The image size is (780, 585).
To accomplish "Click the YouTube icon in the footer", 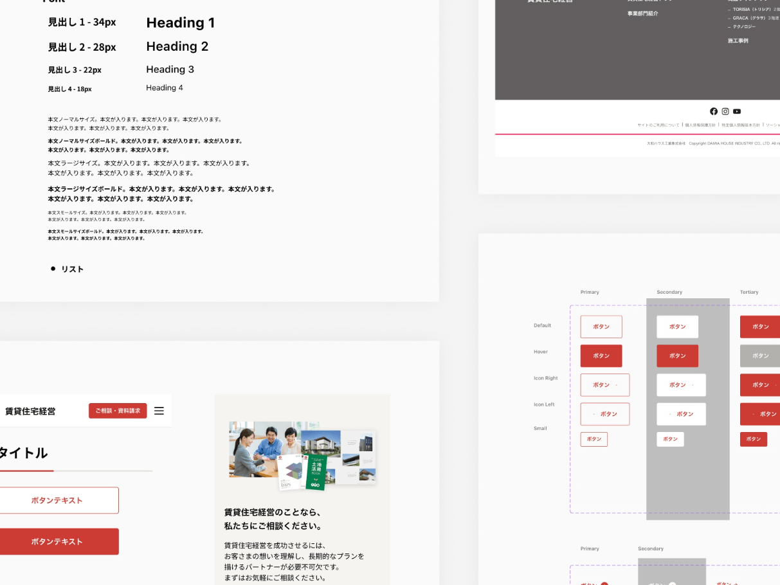I will pos(737,111).
